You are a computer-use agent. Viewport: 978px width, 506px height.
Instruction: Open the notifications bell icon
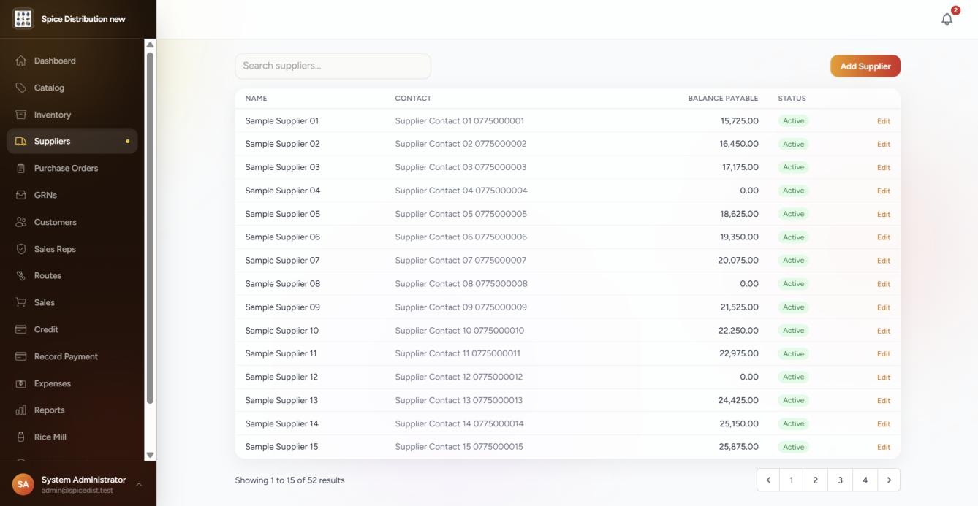pos(947,19)
